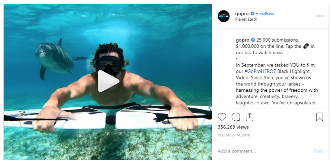The width and height of the screenshot is (331, 164).
Task: Follow the gopro account
Action: (x=266, y=13)
